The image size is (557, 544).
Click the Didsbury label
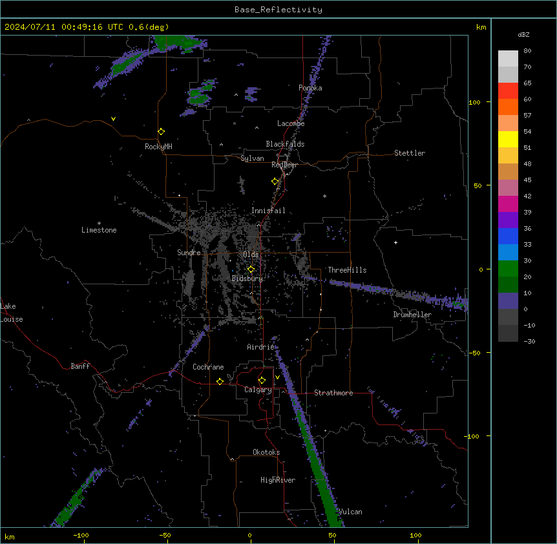click(x=247, y=278)
